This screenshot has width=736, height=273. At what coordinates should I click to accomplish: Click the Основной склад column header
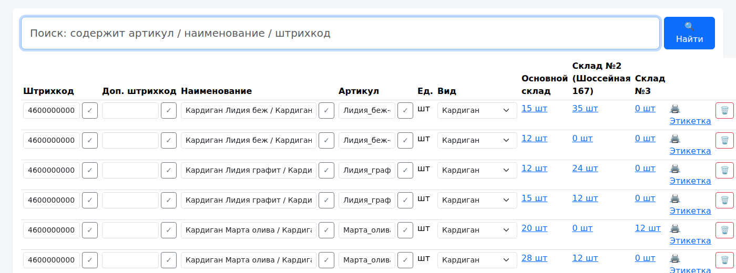545,85
